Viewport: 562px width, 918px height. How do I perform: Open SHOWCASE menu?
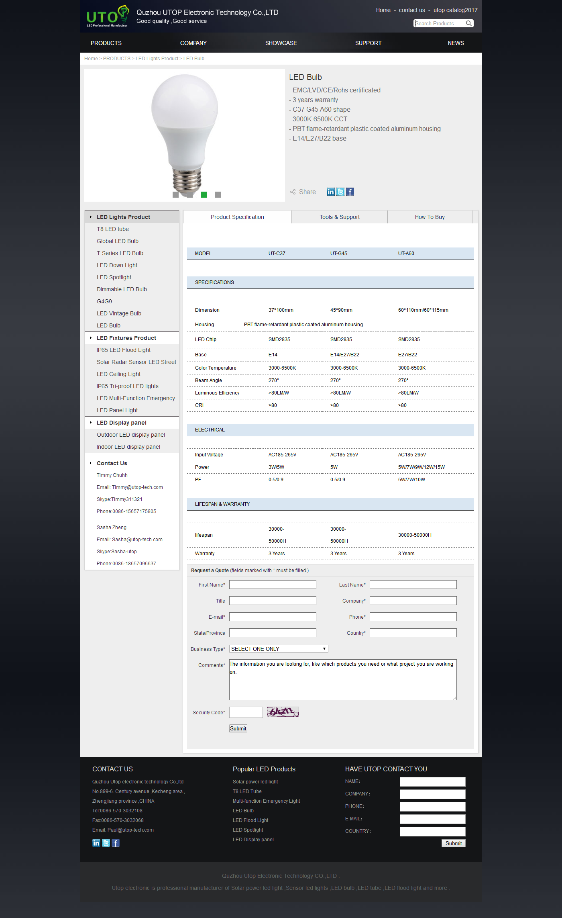point(281,43)
